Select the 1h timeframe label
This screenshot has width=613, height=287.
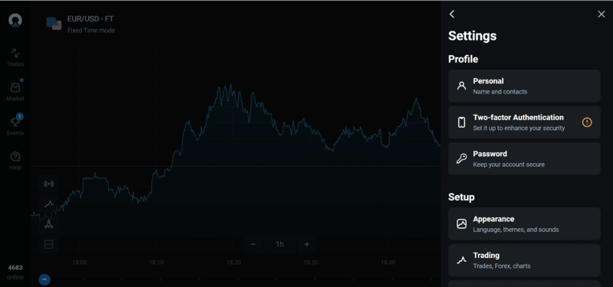pos(280,244)
